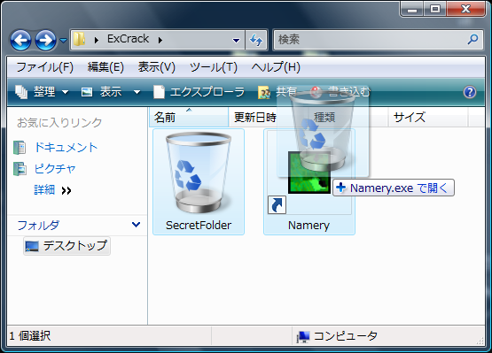
Task: Expand the arrow after ExCrack breadcrumb
Action: [x=160, y=40]
